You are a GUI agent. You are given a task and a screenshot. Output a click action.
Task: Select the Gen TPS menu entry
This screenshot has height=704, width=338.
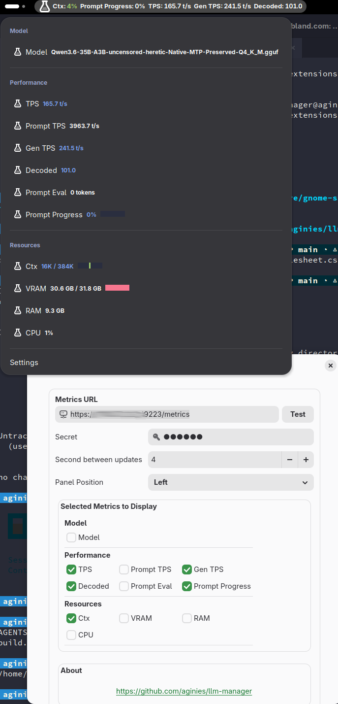146,148
